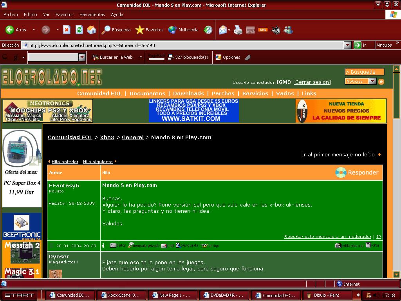The height and width of the screenshot is (301, 401).
Task: Open the Herramientas menu
Action: [92, 15]
